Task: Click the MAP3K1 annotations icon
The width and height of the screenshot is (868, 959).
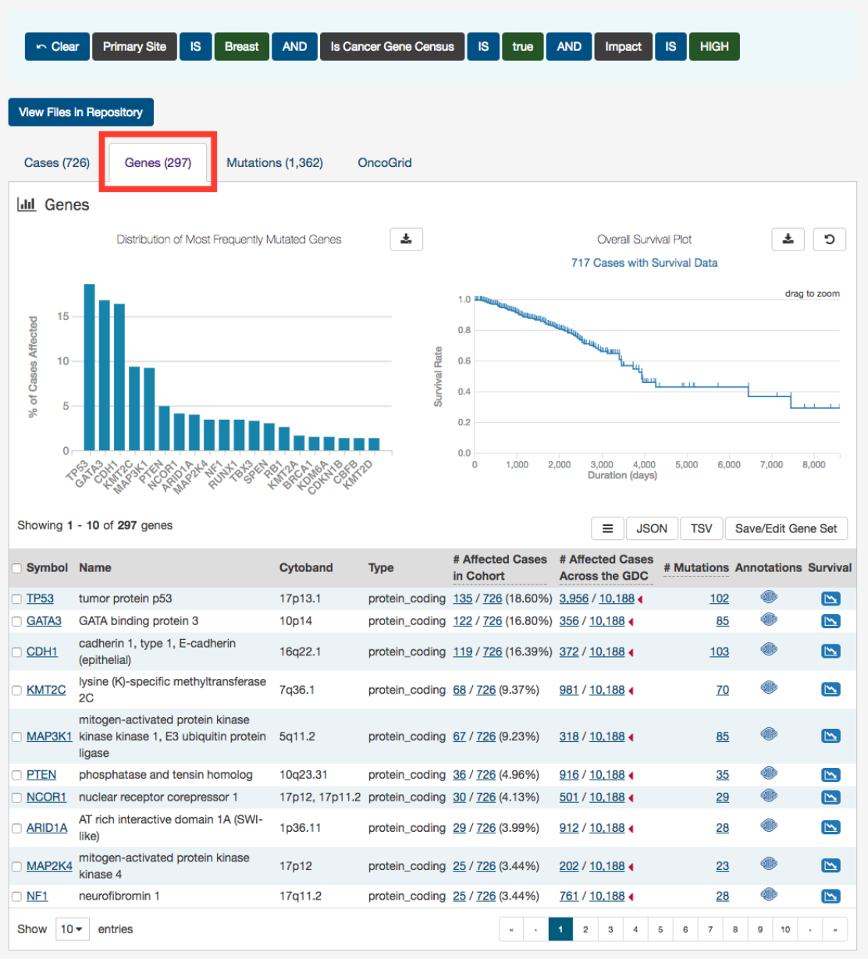Action: pyautogui.click(x=769, y=733)
